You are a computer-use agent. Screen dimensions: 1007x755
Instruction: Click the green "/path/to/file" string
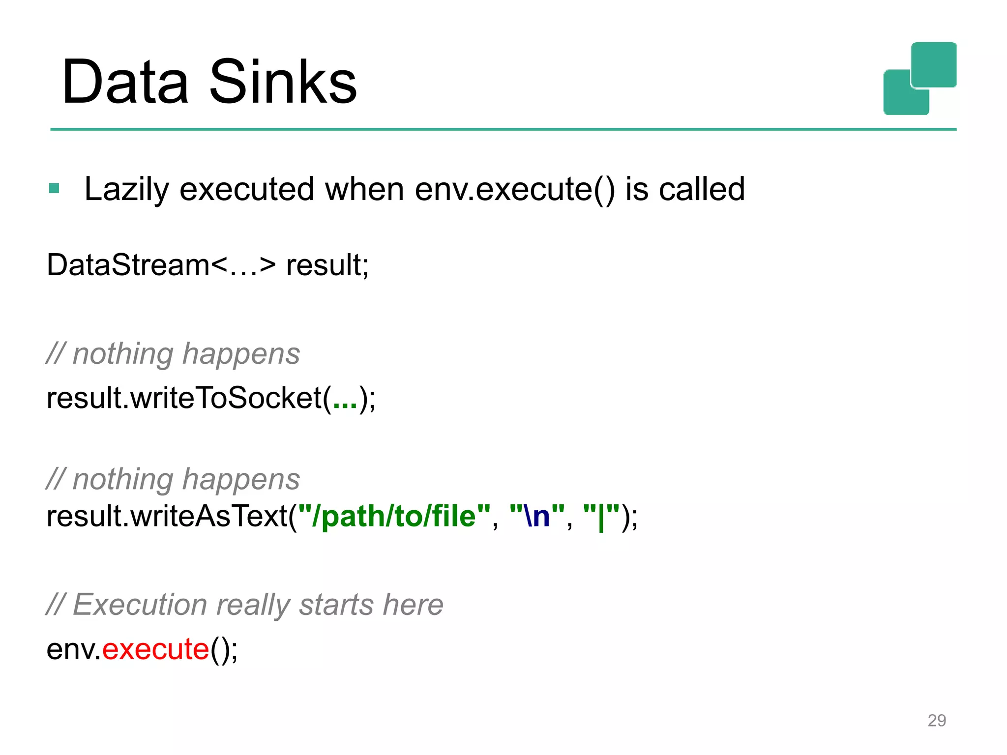pyautogui.click(x=394, y=517)
